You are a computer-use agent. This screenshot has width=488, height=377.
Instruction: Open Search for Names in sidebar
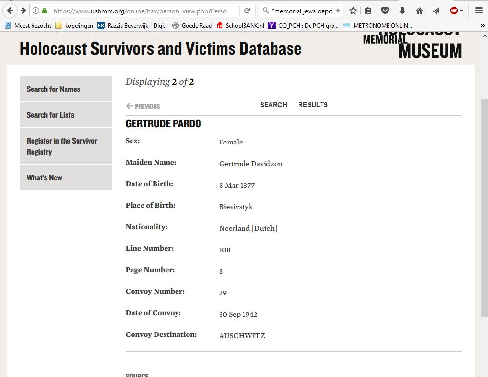point(66,89)
